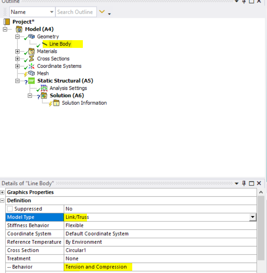
Task: Click the Solution Information icon
Action: coord(56,103)
